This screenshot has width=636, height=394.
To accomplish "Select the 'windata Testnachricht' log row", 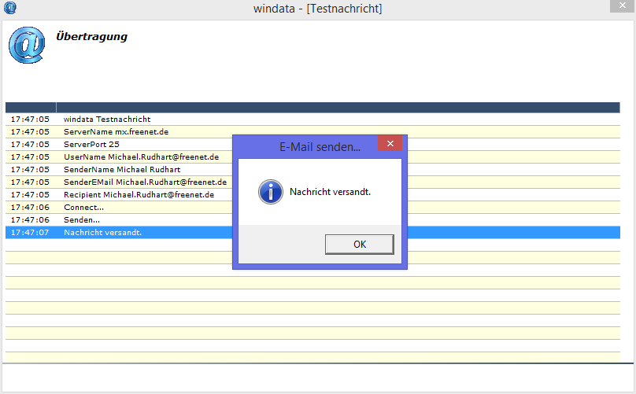I will (x=312, y=120).
